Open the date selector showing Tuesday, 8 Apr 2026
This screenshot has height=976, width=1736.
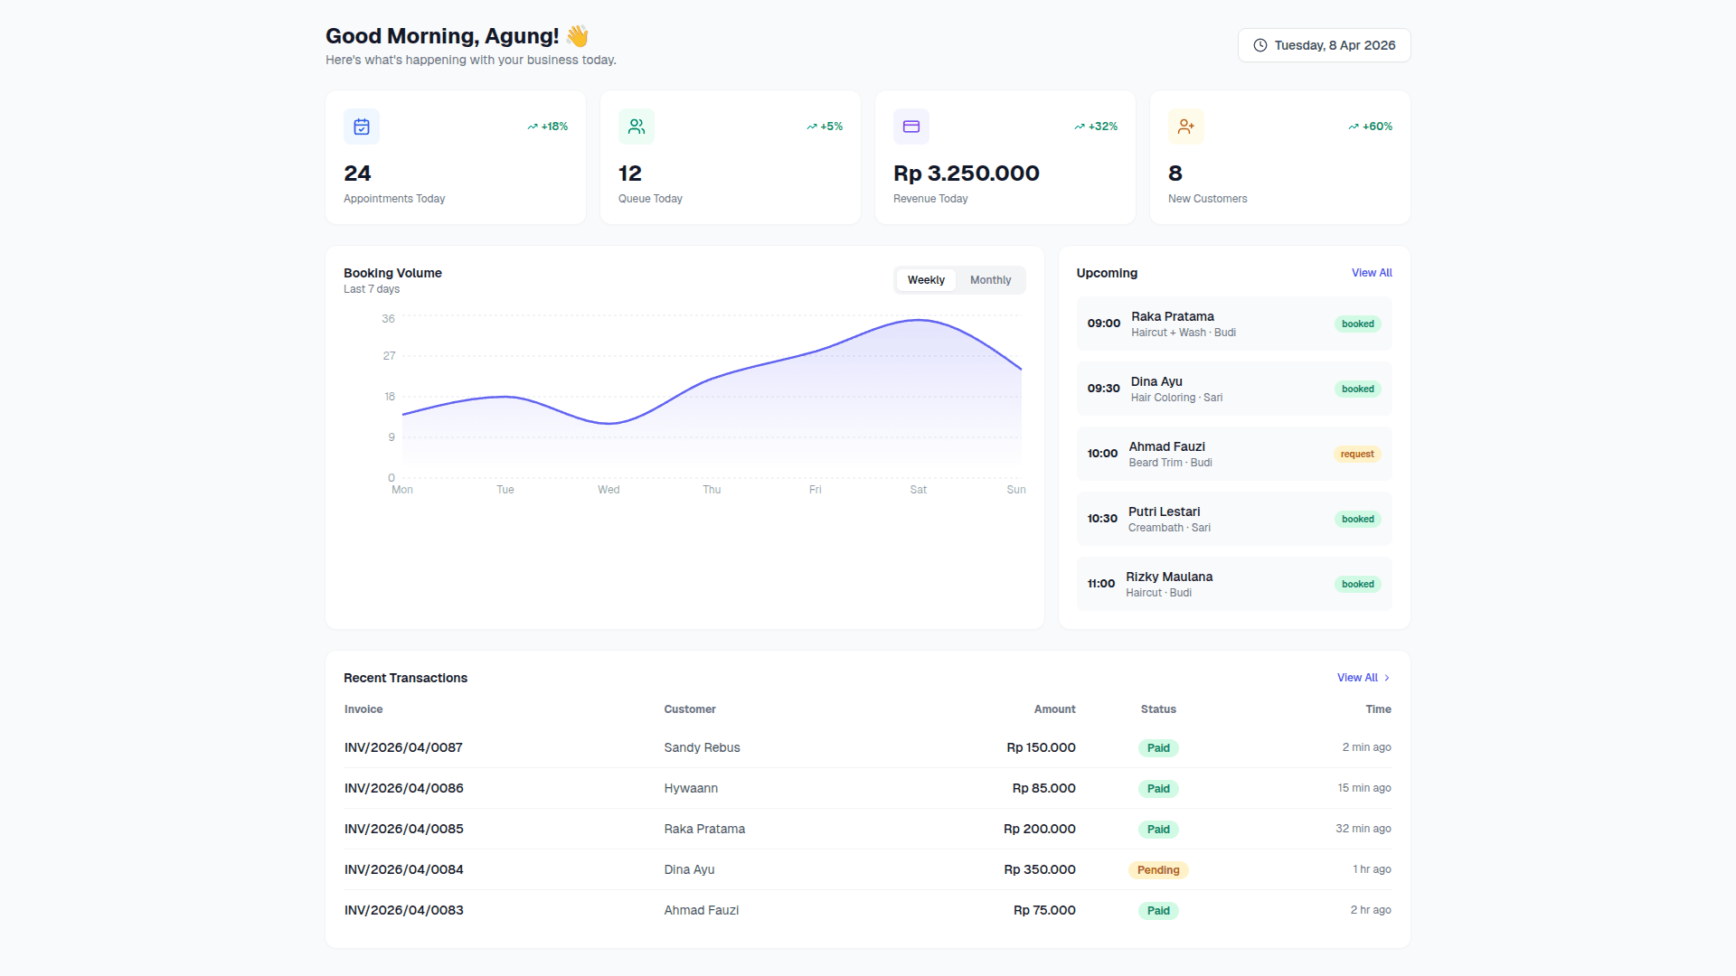click(1324, 44)
